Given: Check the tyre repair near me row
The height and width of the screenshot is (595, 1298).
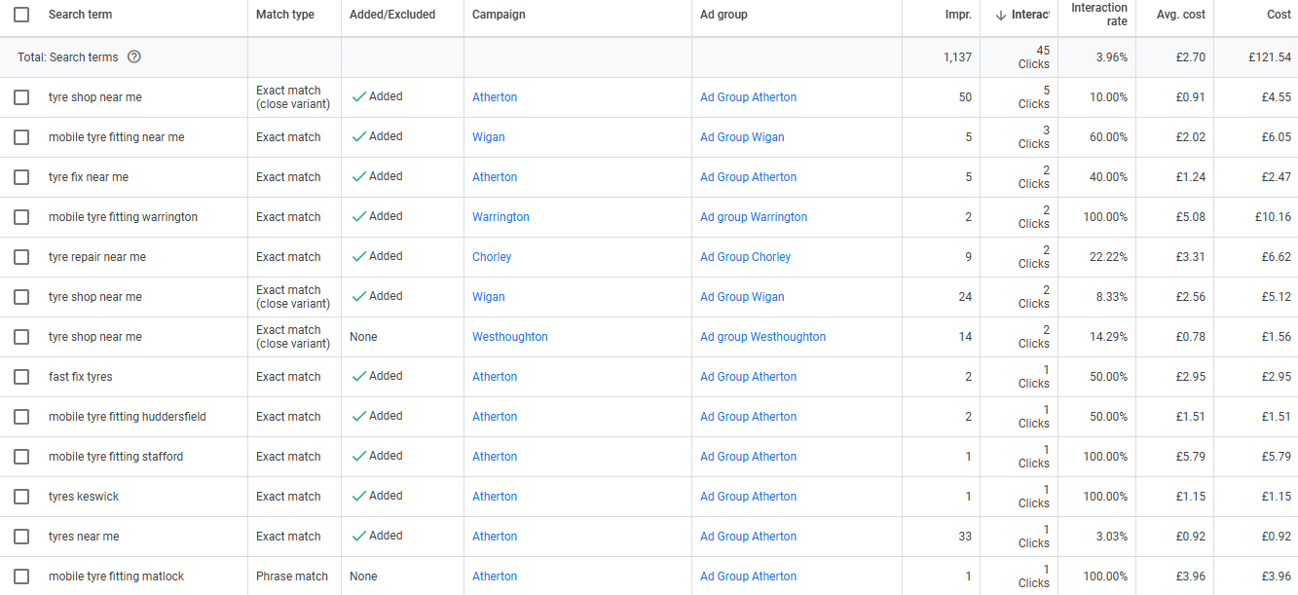Looking at the screenshot, I should pos(21,257).
